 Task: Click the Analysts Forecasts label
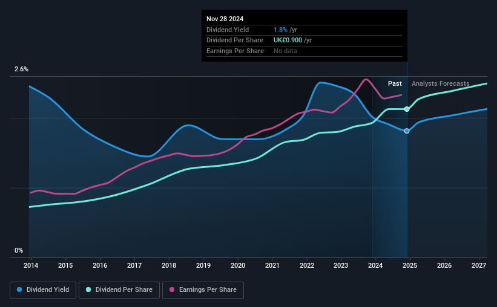tap(440, 83)
